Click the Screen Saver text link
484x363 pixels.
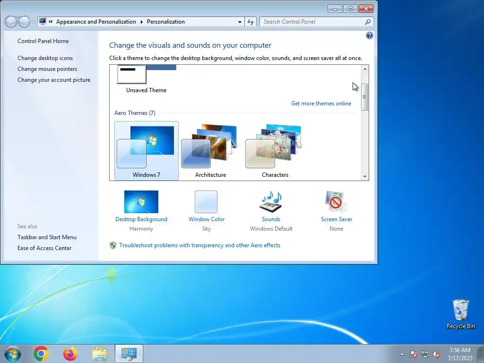pyautogui.click(x=337, y=219)
